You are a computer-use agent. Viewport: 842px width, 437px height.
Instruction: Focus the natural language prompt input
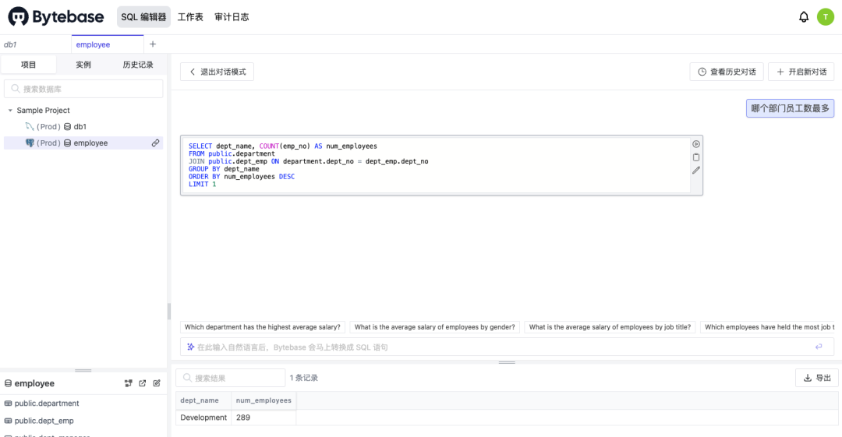click(x=507, y=347)
